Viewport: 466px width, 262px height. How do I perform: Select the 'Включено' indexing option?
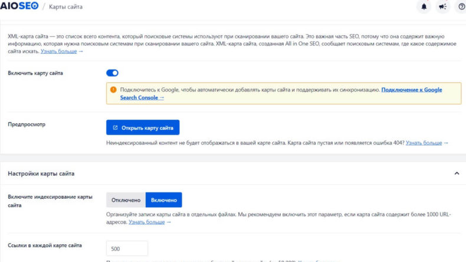click(164, 200)
